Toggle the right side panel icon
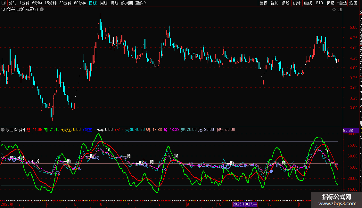 [340, 10]
